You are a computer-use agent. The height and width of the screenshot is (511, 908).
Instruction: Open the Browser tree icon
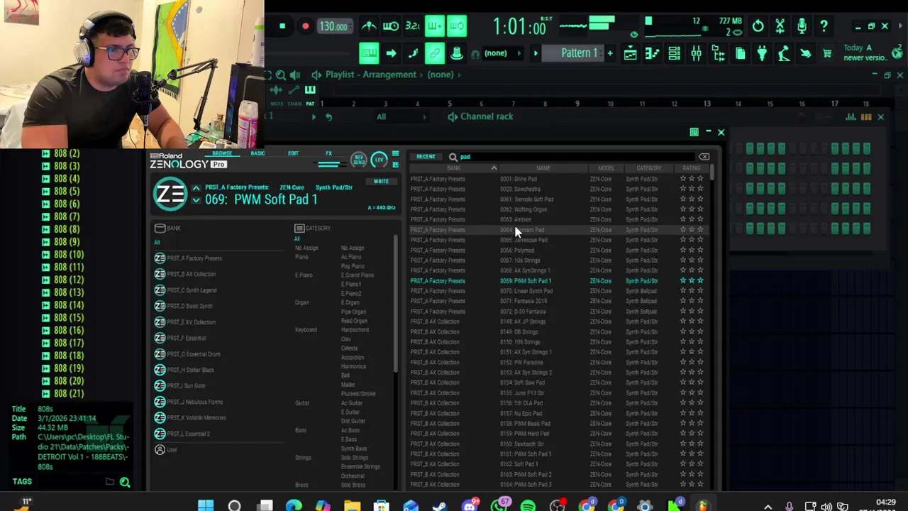(x=718, y=53)
